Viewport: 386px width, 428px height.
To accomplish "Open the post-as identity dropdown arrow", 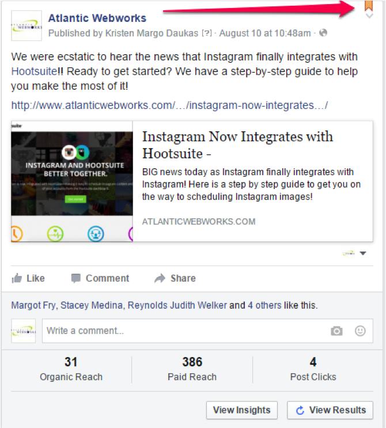I will coord(363,253).
